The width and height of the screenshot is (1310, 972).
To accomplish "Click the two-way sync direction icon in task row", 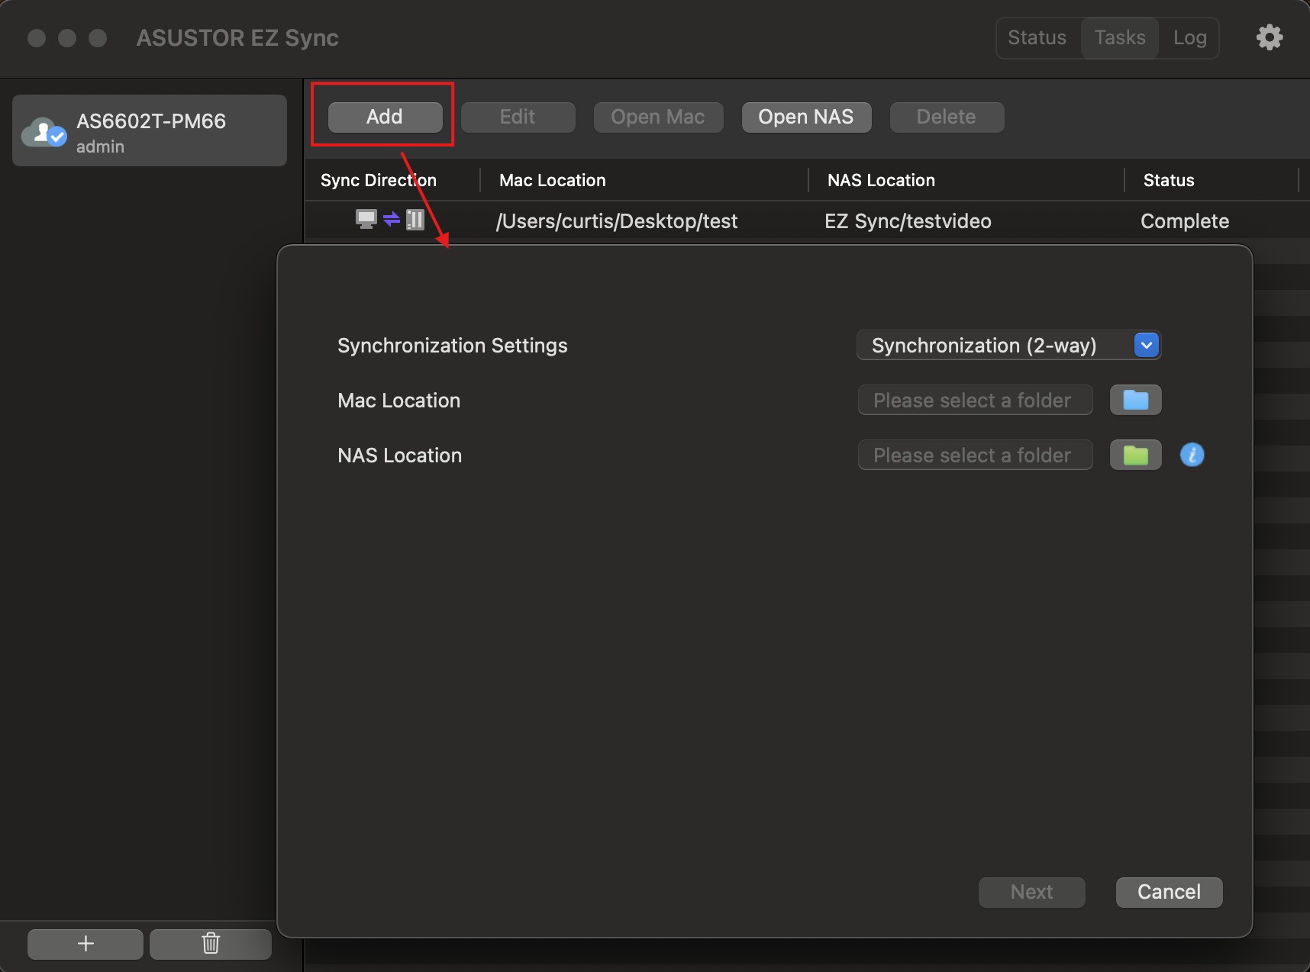I will (x=390, y=220).
